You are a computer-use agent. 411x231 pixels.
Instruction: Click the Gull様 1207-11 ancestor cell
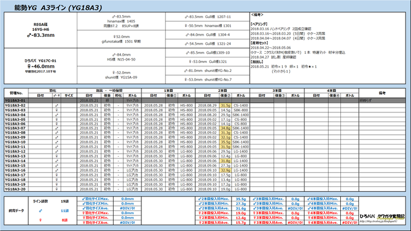207,17
